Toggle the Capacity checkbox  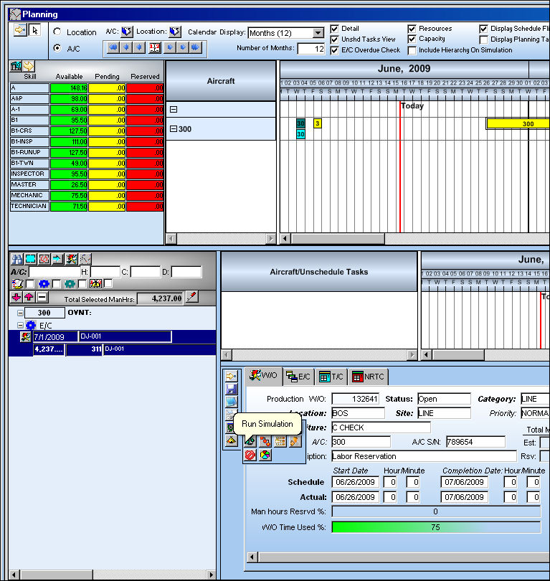412,39
